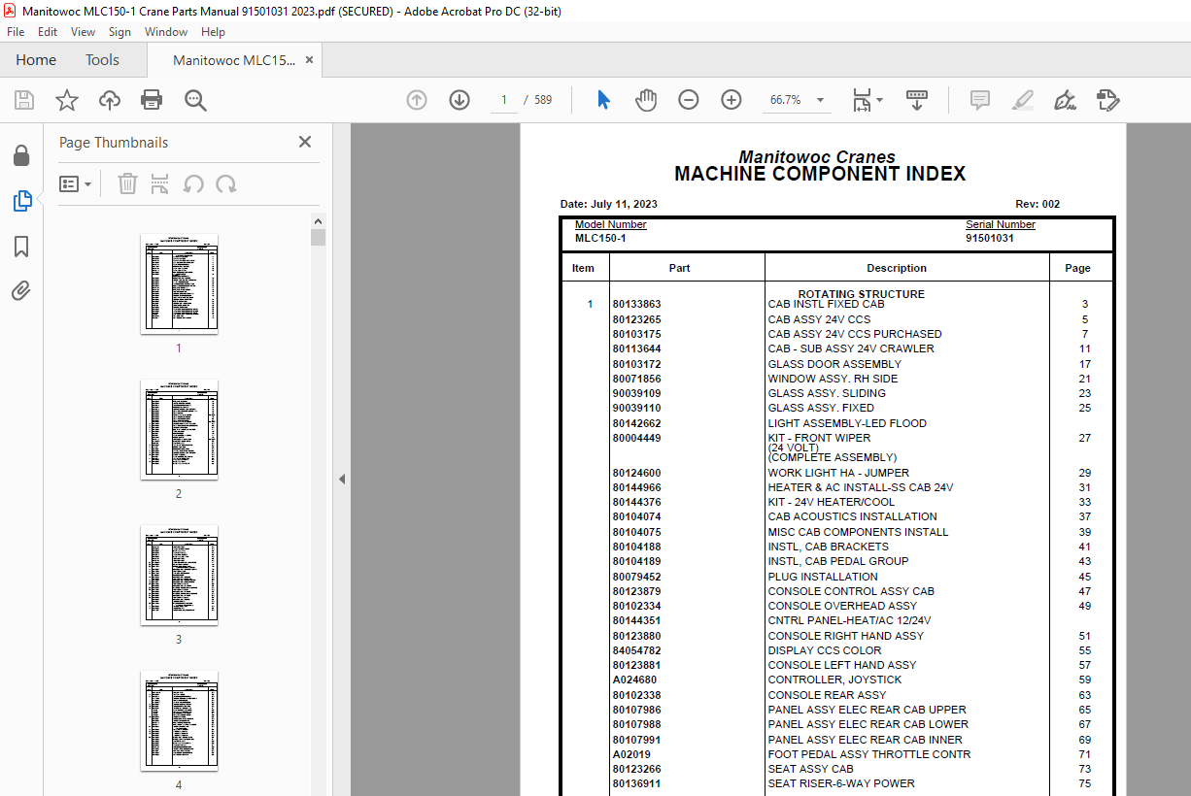Click description PLUG INSTALLATION
This screenshot has height=796, width=1191.
click(823, 577)
